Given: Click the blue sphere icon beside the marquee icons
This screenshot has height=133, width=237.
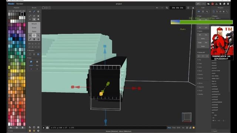Looking at the screenshot, I should tap(38, 54).
